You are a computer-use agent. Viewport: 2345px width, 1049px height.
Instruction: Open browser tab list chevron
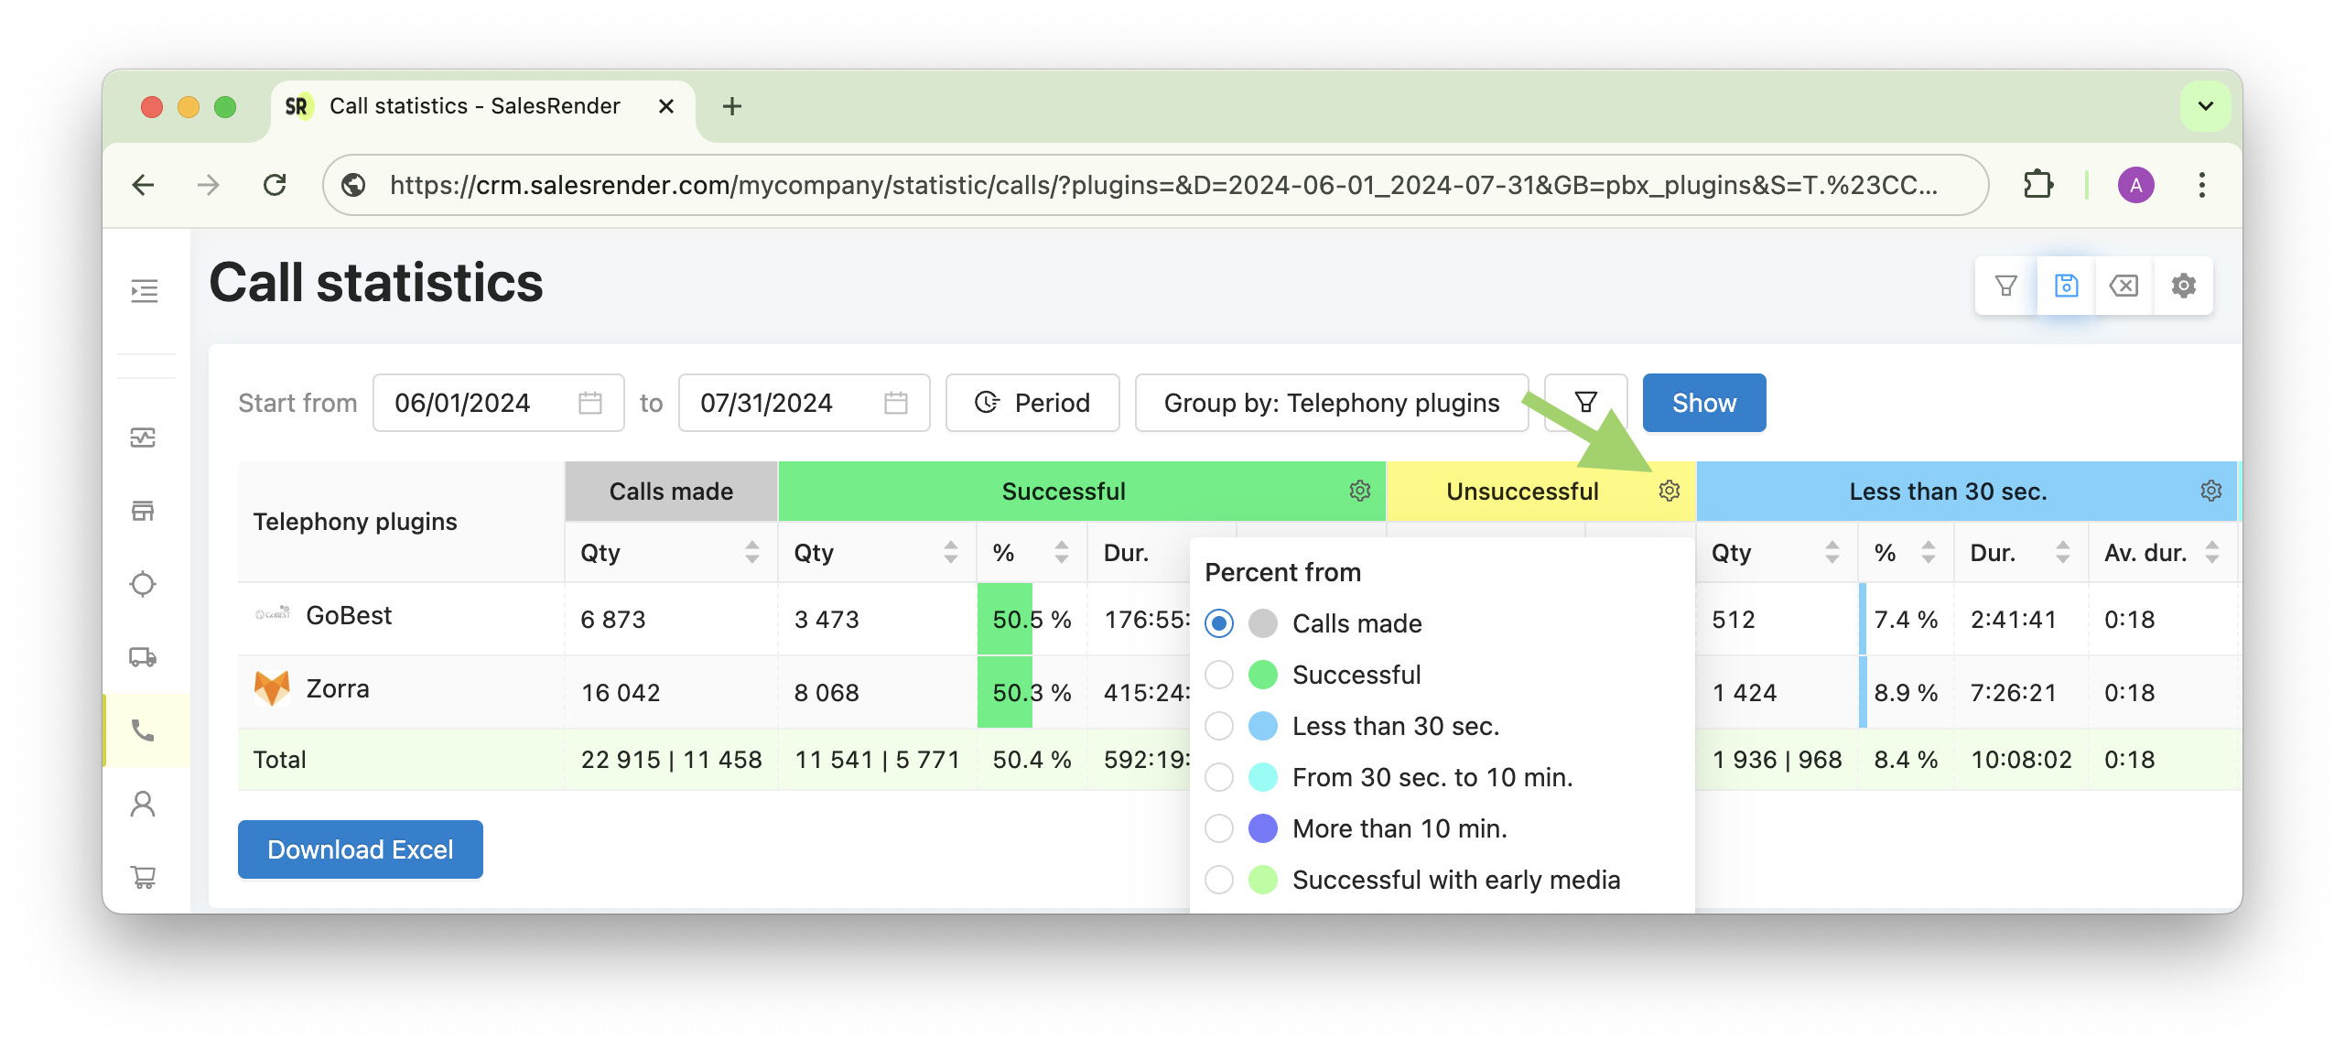pos(2206,106)
